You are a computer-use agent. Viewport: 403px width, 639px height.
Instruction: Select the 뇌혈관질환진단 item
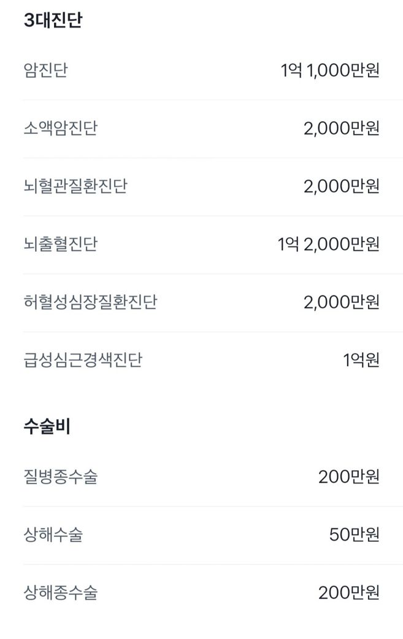pyautogui.click(x=75, y=187)
